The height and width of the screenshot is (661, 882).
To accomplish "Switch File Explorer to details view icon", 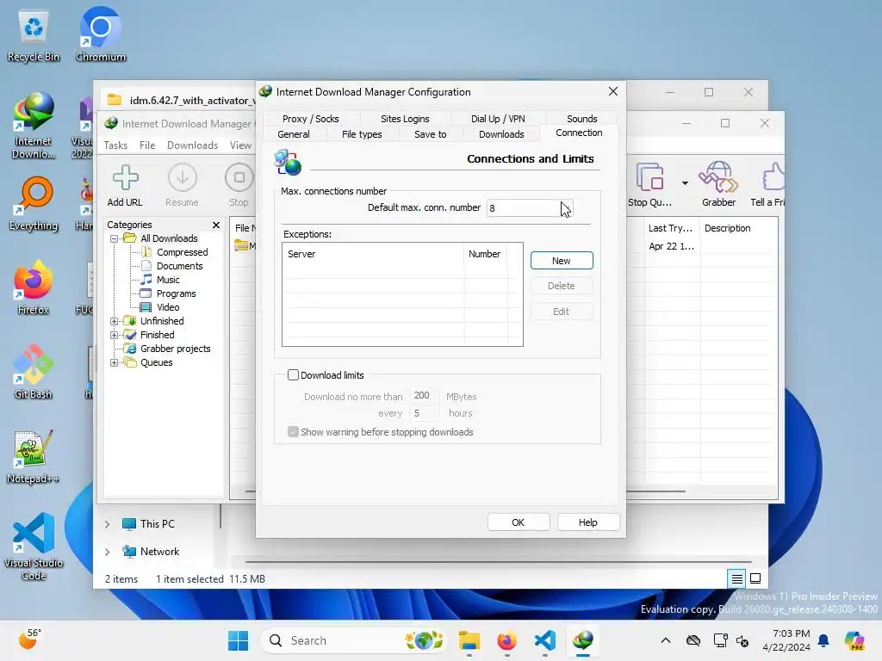I will [737, 578].
